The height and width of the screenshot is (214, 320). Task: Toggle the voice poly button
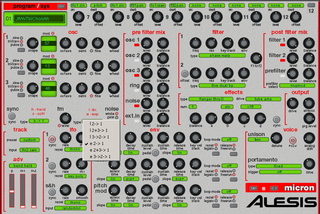click(293, 140)
